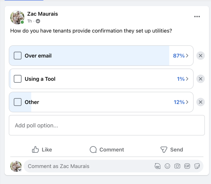
Task: Click the Comment button
Action: click(x=107, y=150)
